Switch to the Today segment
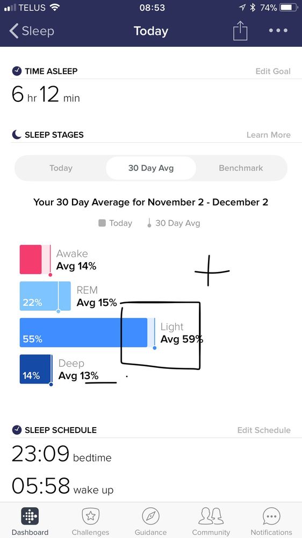Image resolution: width=302 pixels, height=538 pixels. (x=61, y=168)
